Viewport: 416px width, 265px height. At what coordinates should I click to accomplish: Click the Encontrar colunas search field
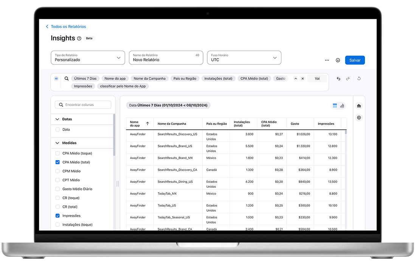[x=83, y=105]
